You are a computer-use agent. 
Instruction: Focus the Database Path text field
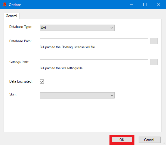point(94,41)
